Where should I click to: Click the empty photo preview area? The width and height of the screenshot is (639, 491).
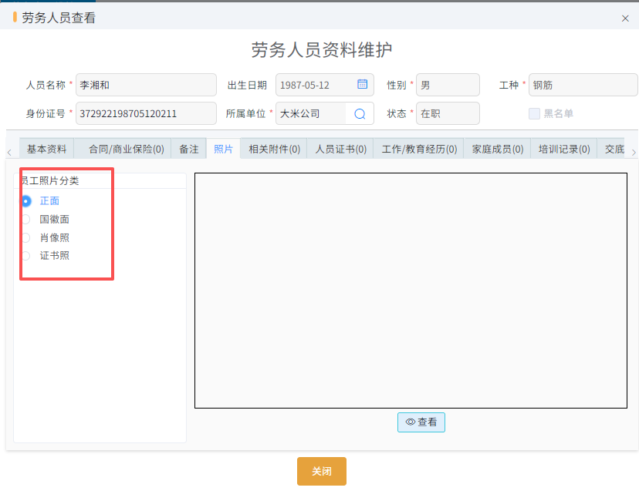pos(411,291)
